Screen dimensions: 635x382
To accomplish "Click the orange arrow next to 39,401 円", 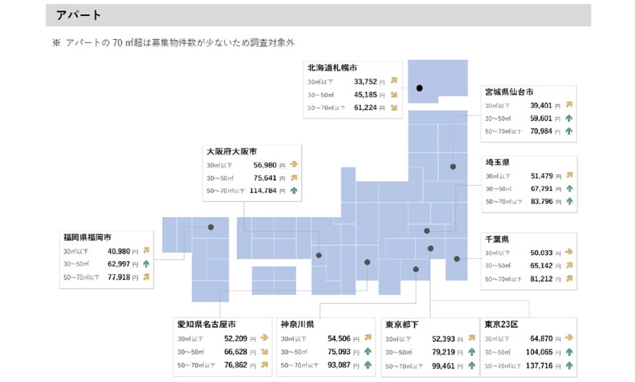I will (x=569, y=105).
